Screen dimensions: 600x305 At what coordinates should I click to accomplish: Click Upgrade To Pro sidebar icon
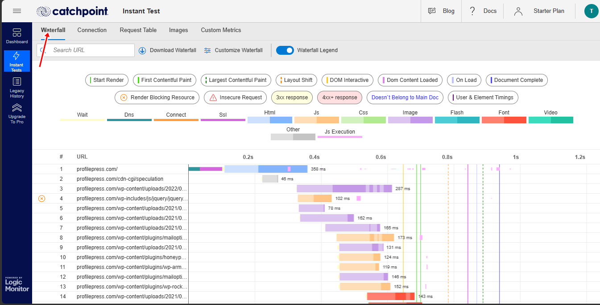coord(17,114)
